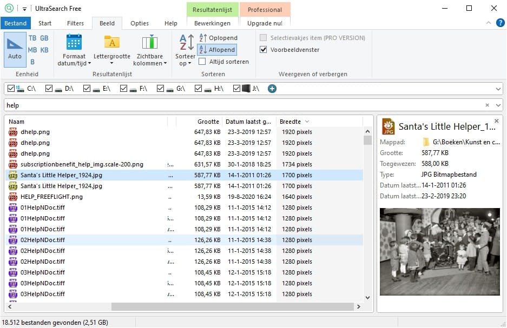This screenshot has height=328, width=507.
Task: Open the Zichtbare kolommen icon
Action: (149, 43)
